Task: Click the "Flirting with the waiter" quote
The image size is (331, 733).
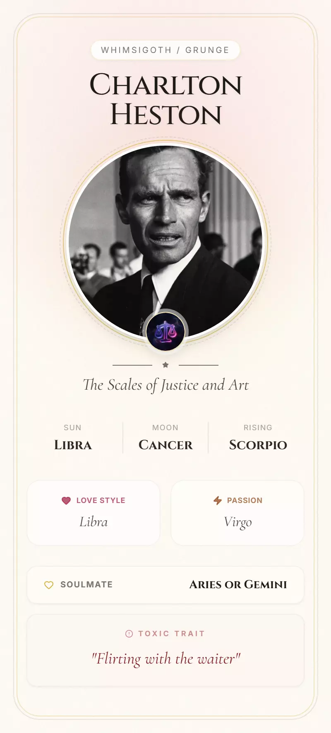Action: (x=165, y=658)
